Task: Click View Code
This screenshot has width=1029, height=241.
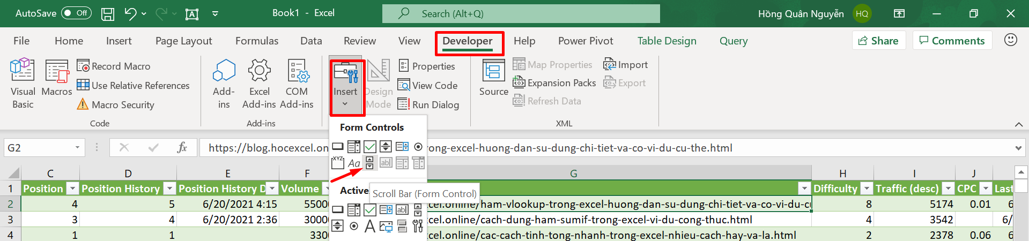Action: [x=428, y=85]
